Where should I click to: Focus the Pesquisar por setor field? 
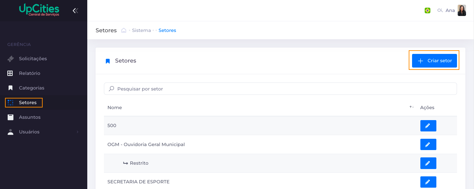click(280, 89)
